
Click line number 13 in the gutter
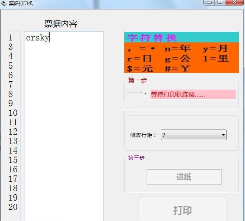point(13,141)
